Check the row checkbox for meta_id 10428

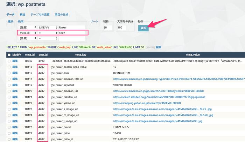pos(9,139)
